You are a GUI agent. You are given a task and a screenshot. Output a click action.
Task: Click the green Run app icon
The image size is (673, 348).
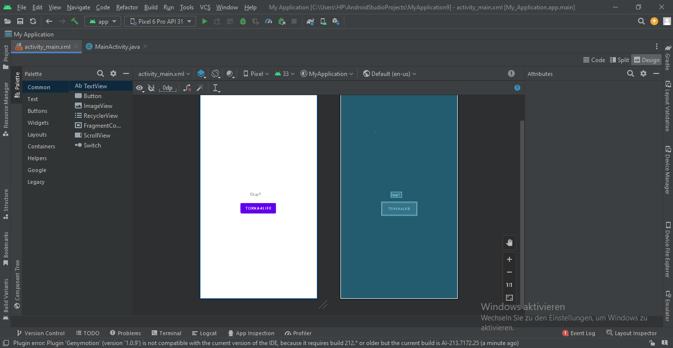[204, 21]
